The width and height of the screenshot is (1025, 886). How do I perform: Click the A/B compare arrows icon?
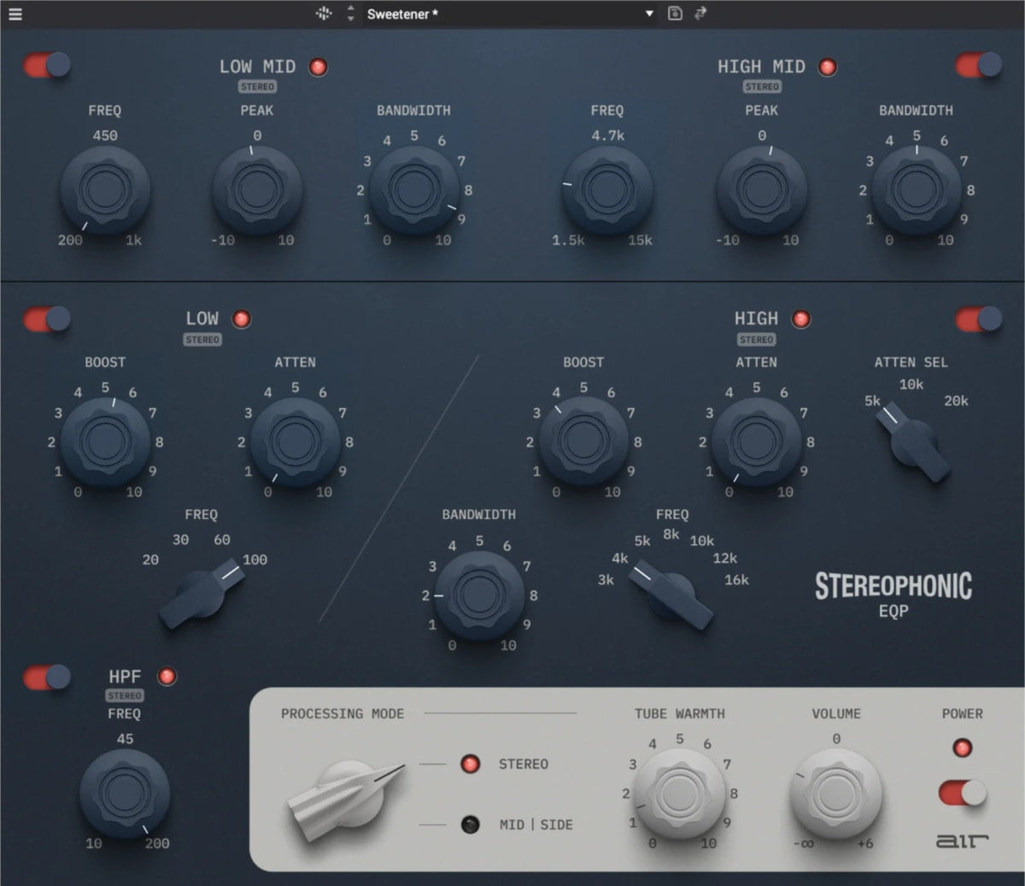pyautogui.click(x=700, y=14)
